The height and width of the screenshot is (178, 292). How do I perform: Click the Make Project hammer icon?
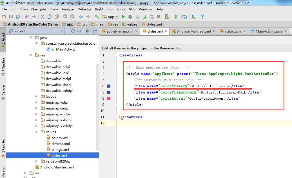point(97,17)
